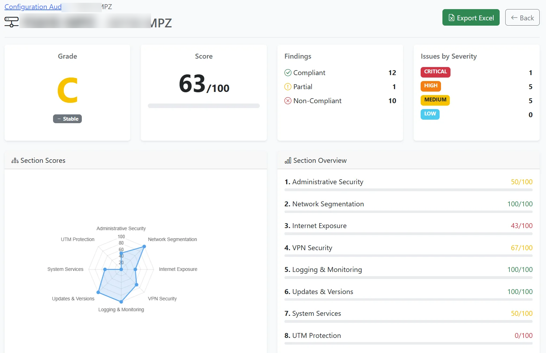The image size is (546, 353).
Task: Click the Section Scores hierarchy icon
Action: [14, 160]
